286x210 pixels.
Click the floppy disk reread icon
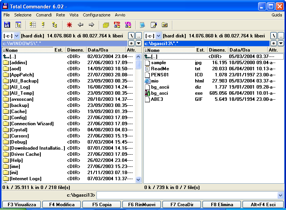[x=7, y=25]
